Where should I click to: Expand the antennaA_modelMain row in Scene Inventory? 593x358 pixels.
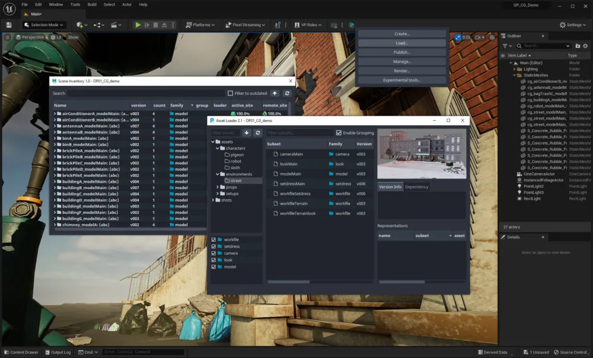pyautogui.click(x=55, y=126)
